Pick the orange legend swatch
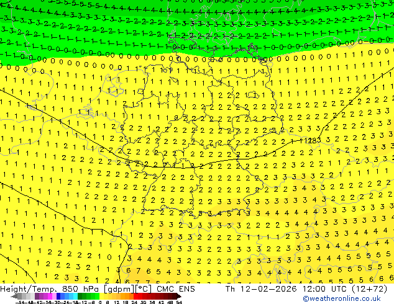This screenshot has height=304, width=394. point(127,296)
